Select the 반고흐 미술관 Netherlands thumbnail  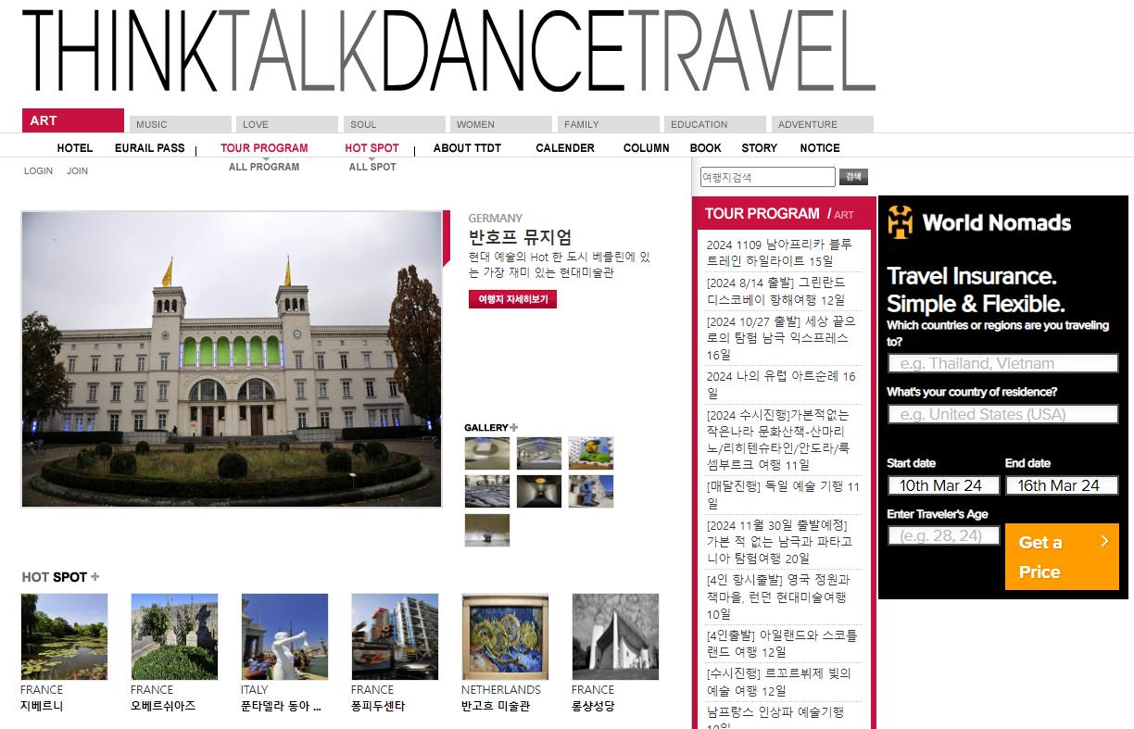pyautogui.click(x=505, y=636)
